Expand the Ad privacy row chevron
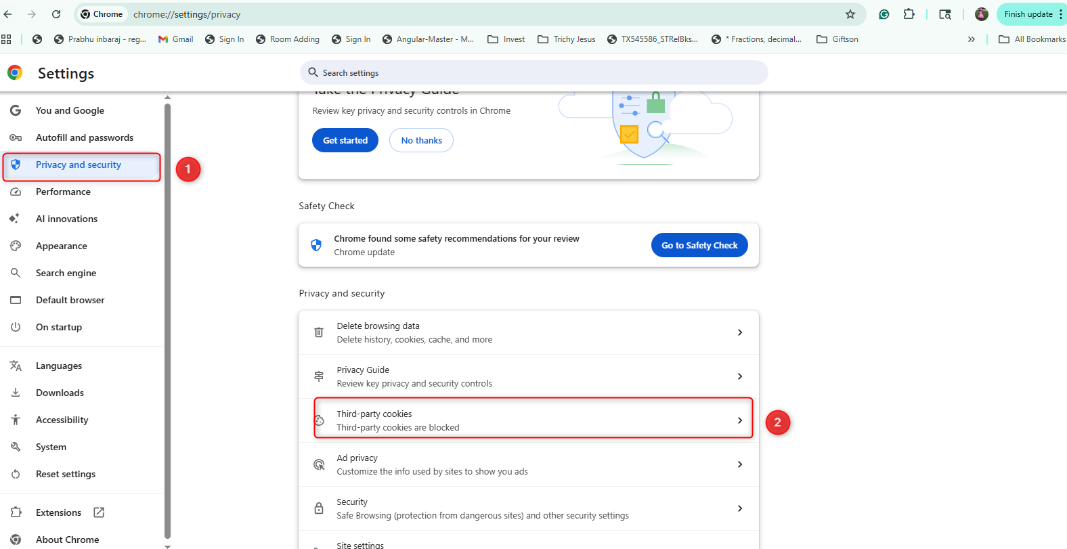Screen dimensions: 1067x549 point(739,464)
